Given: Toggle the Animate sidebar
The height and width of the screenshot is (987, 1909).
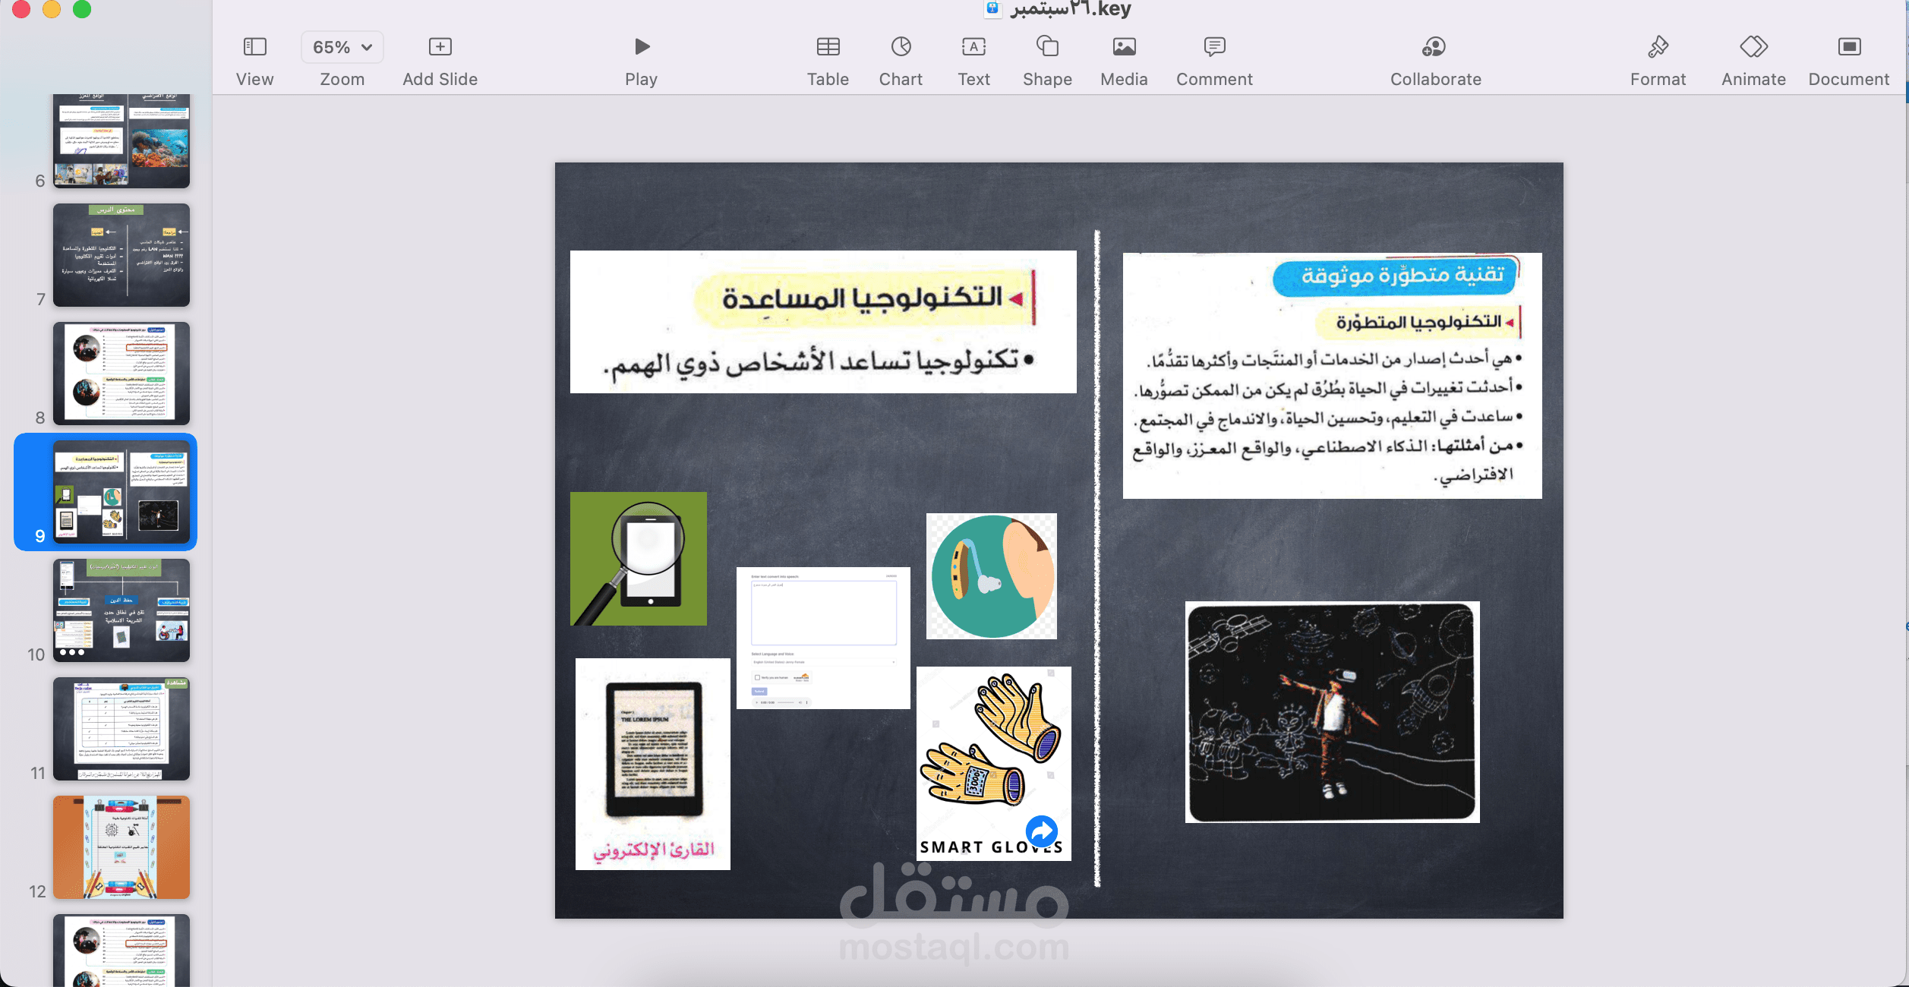Looking at the screenshot, I should (1753, 47).
